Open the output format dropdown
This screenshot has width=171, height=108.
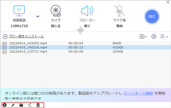click(143, 36)
